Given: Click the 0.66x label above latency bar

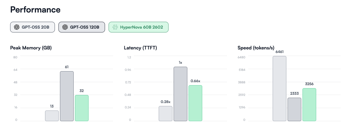Looking at the screenshot, I should click(x=195, y=81).
